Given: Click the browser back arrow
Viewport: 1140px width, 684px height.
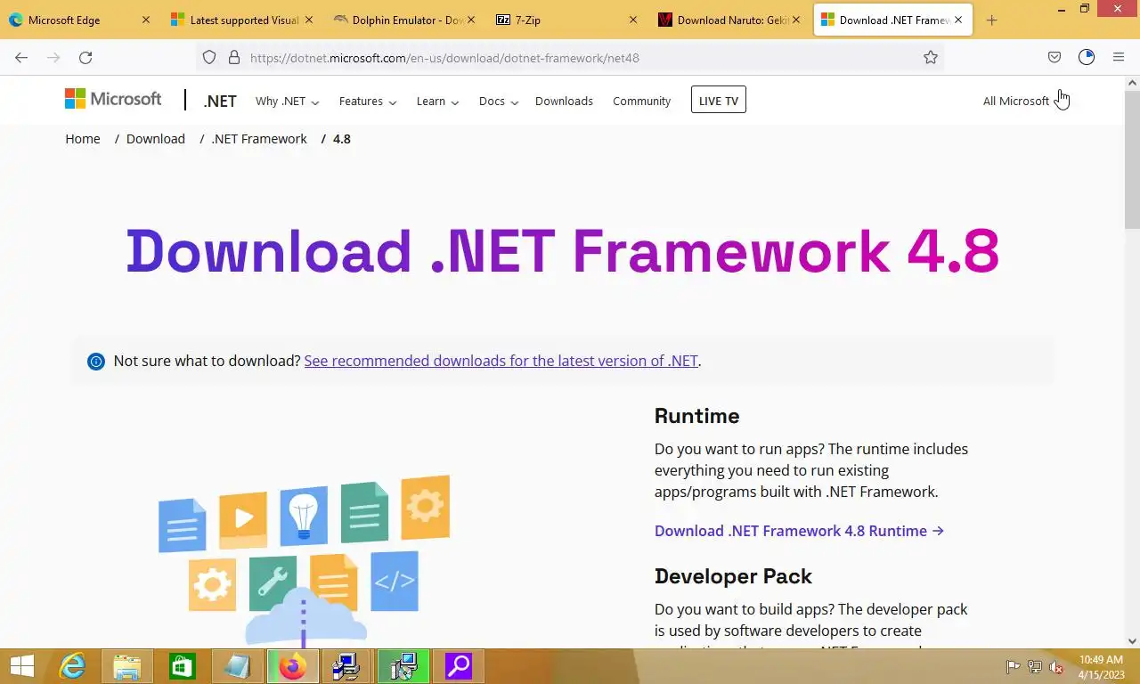Looking at the screenshot, I should [x=21, y=57].
